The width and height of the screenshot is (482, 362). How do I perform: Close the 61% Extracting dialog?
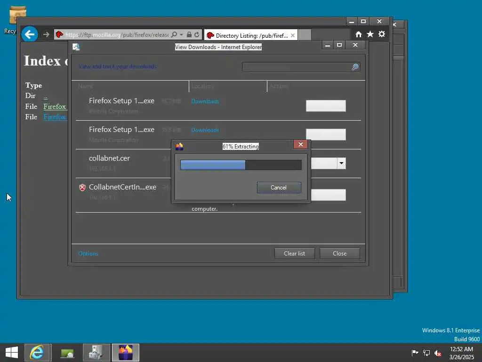coord(300,144)
